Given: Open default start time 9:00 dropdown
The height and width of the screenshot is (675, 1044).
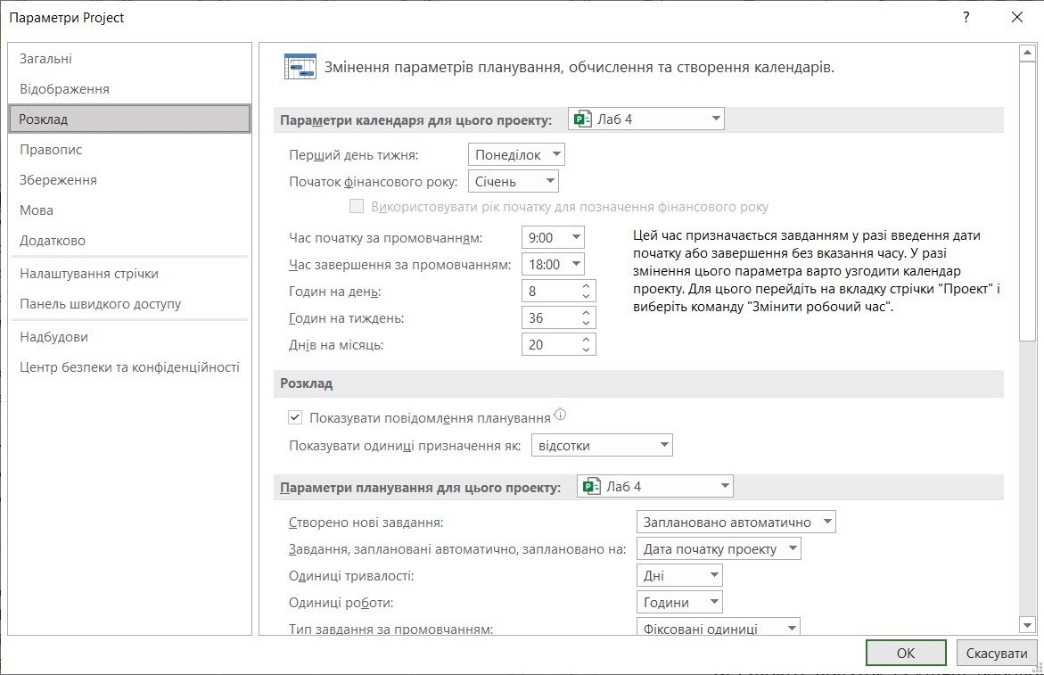Looking at the screenshot, I should pyautogui.click(x=553, y=238).
